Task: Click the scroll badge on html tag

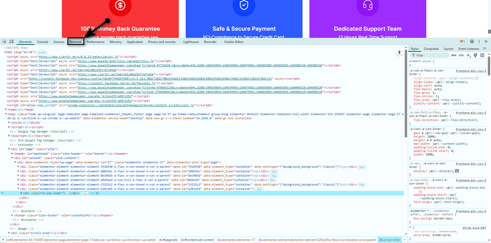Action: pyautogui.click(x=42, y=53)
